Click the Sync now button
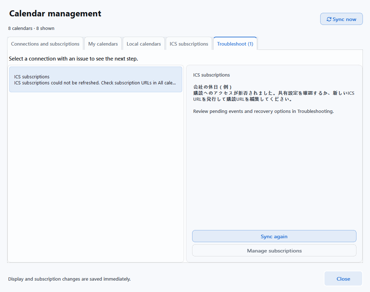The image size is (370, 292). click(341, 19)
